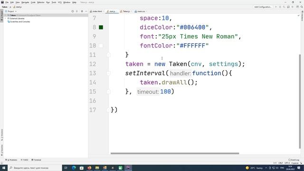Open the Structure side tool window
Screen dimensions: 304x171
coord(2,135)
